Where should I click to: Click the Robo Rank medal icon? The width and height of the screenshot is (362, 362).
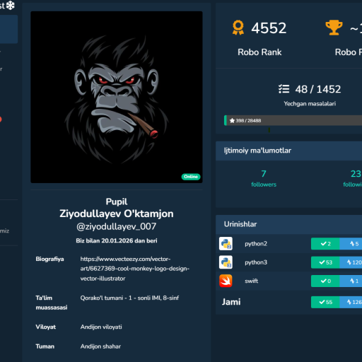coord(238,28)
